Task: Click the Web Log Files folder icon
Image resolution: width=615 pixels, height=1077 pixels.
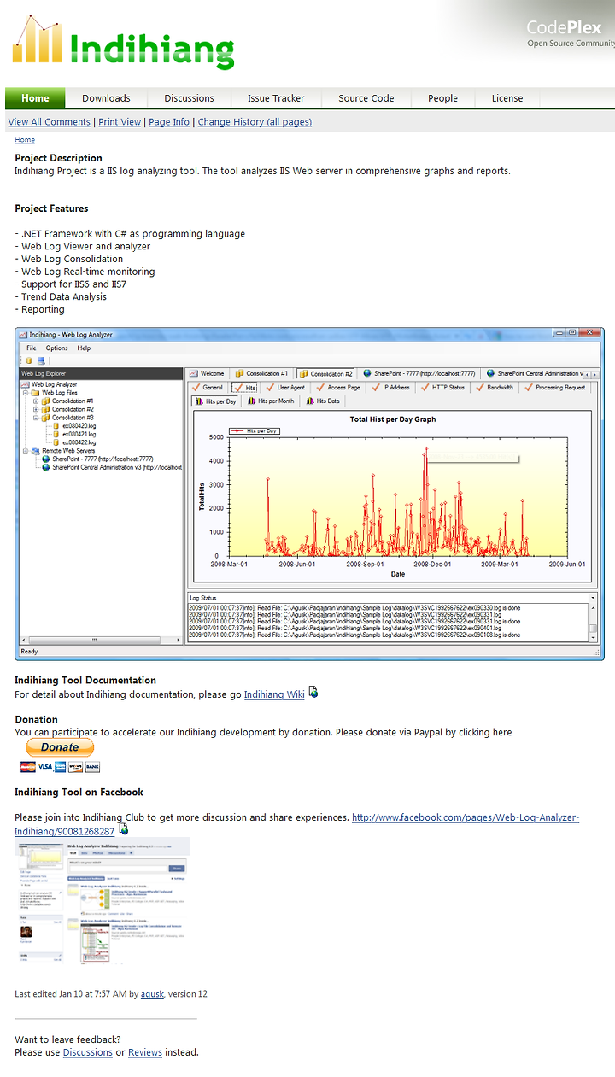Action: [36, 393]
